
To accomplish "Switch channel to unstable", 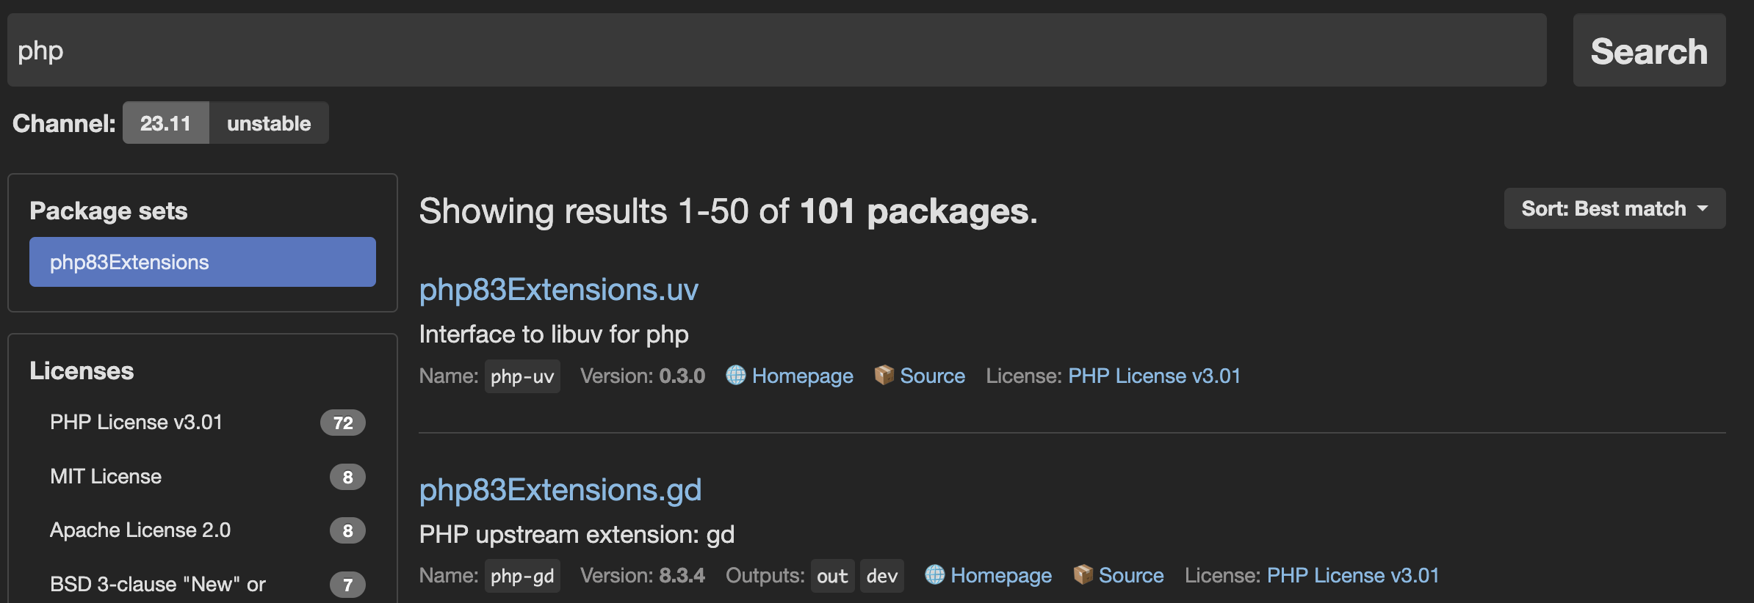I will [269, 123].
